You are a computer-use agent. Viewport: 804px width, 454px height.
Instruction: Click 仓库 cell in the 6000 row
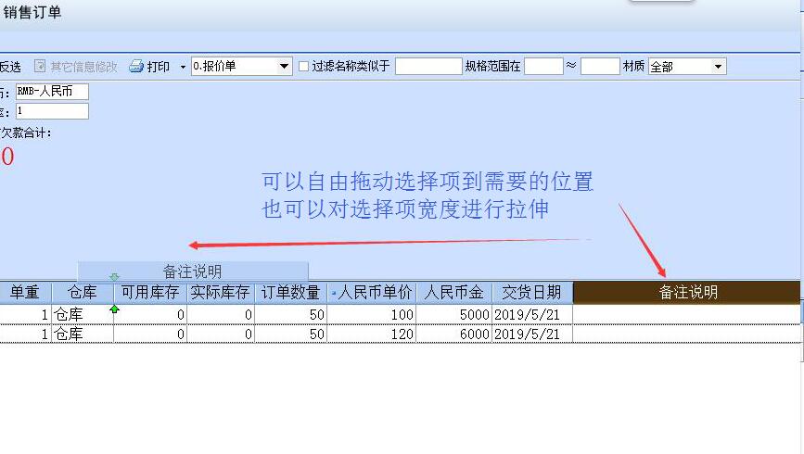point(82,334)
